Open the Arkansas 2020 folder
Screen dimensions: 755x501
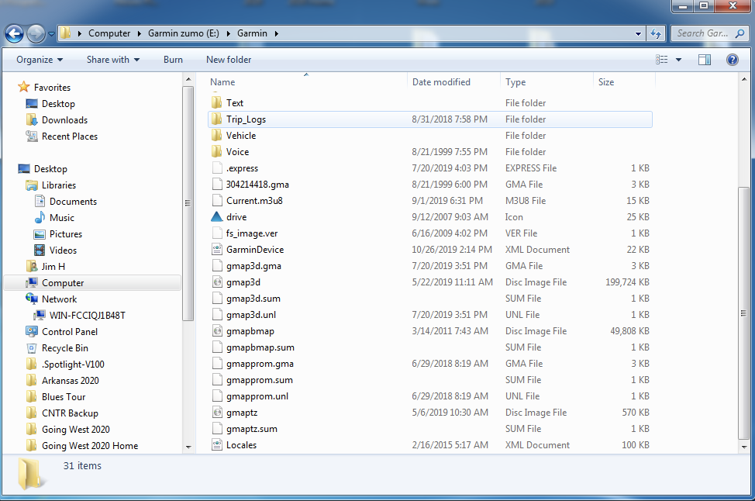click(70, 381)
